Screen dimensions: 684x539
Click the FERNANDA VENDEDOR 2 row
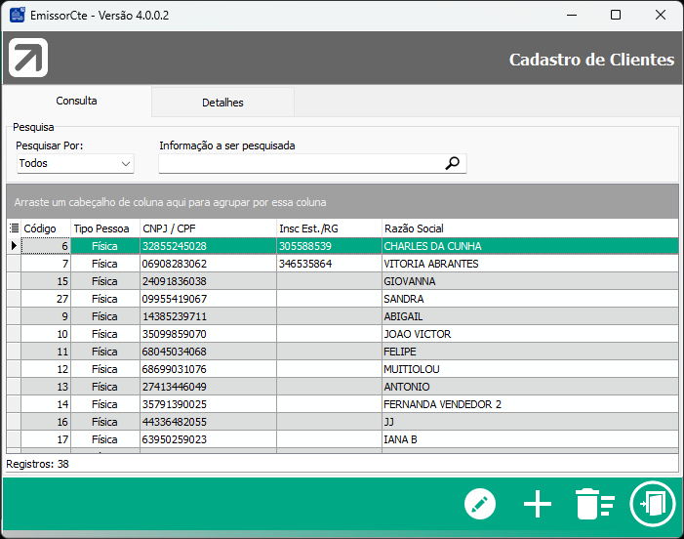(442, 404)
